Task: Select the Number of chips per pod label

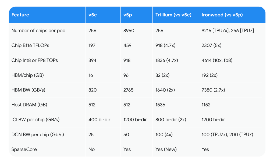Action: pyautogui.click(x=38, y=31)
